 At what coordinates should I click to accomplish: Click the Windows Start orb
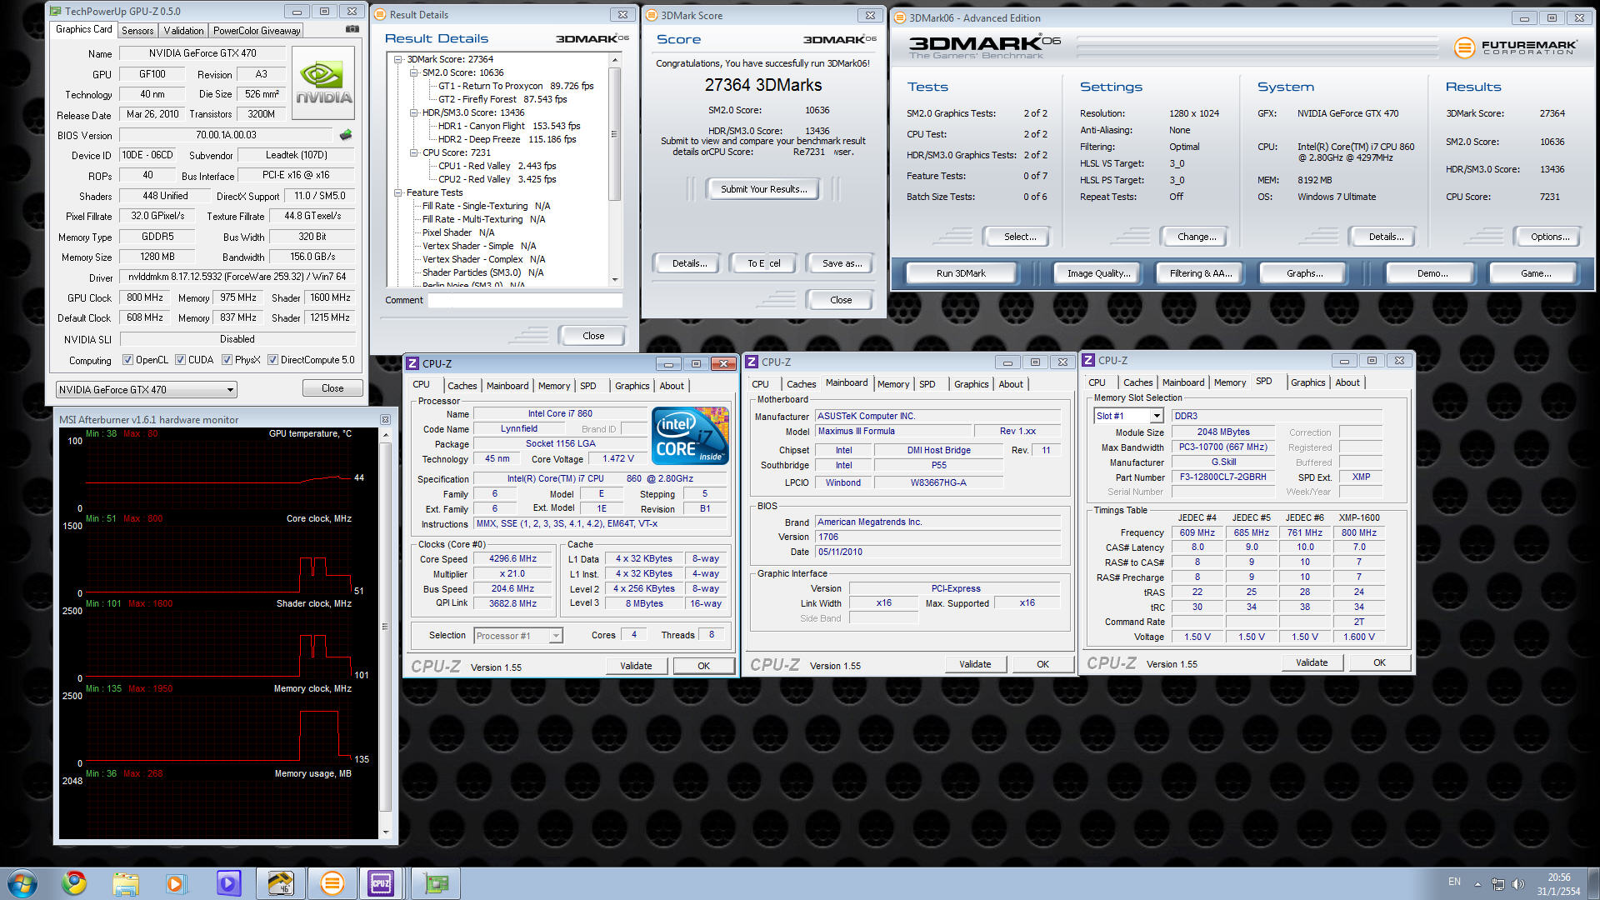click(x=22, y=883)
